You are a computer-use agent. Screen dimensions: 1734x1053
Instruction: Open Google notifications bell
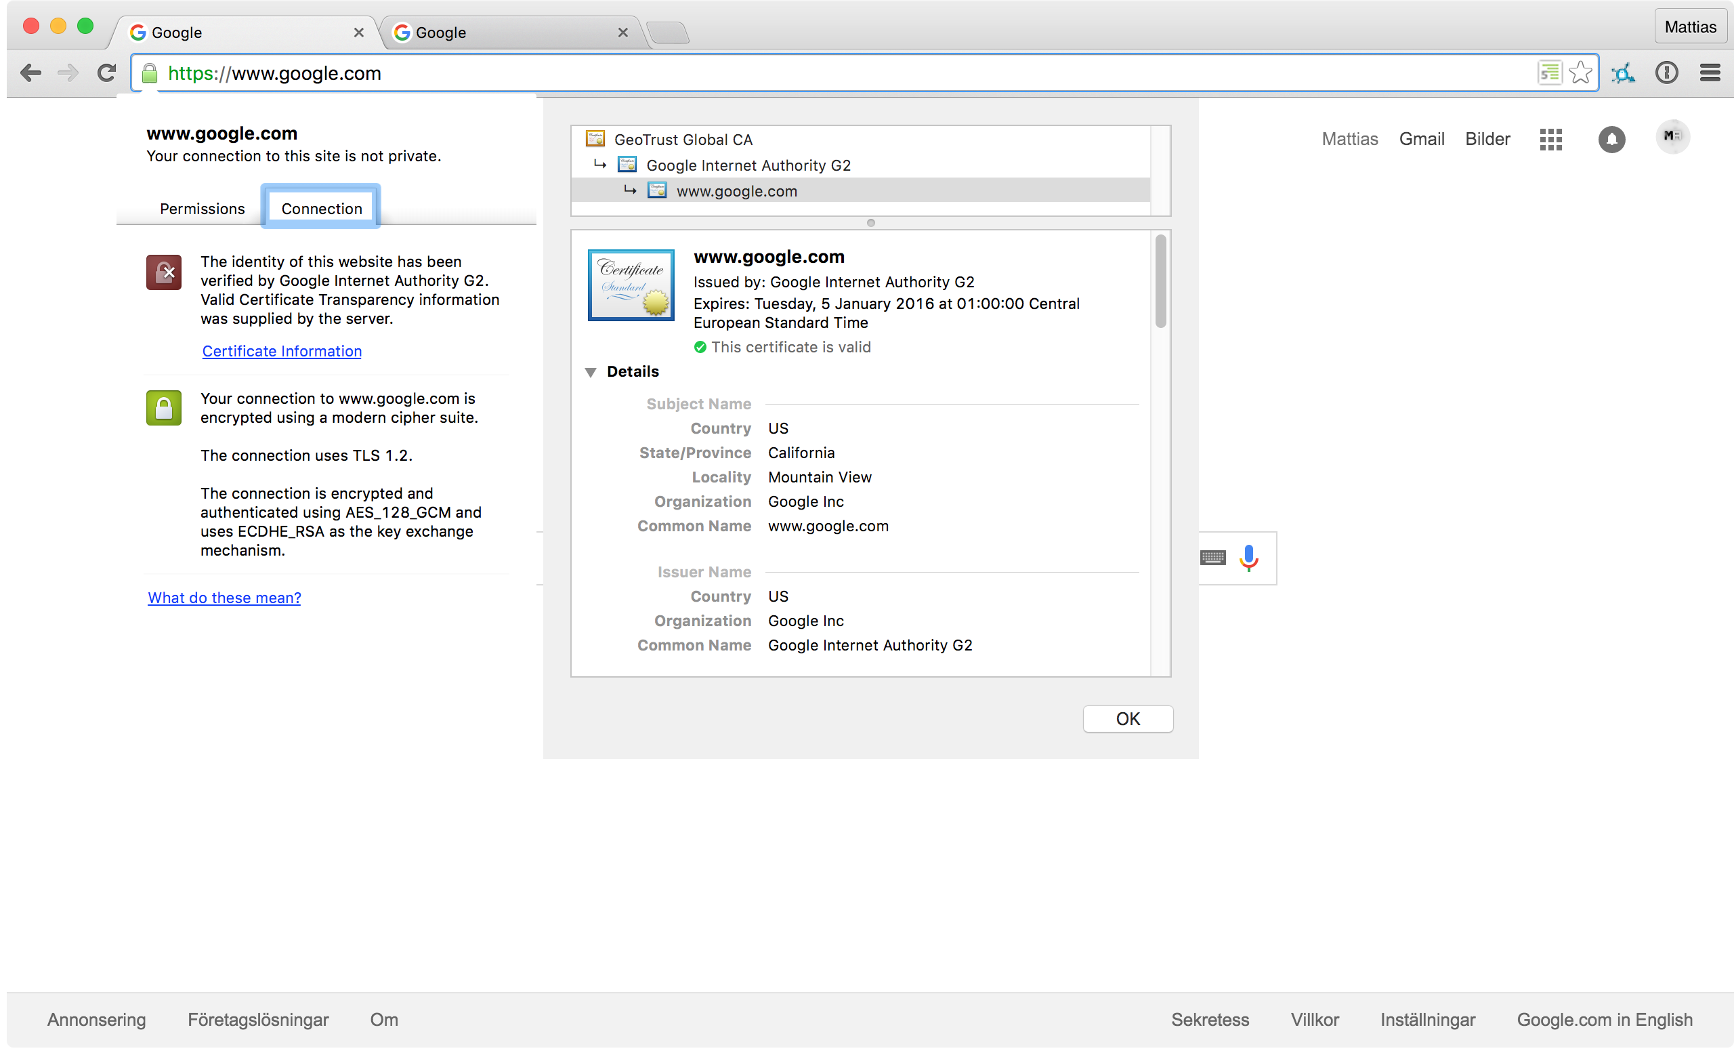tap(1611, 139)
